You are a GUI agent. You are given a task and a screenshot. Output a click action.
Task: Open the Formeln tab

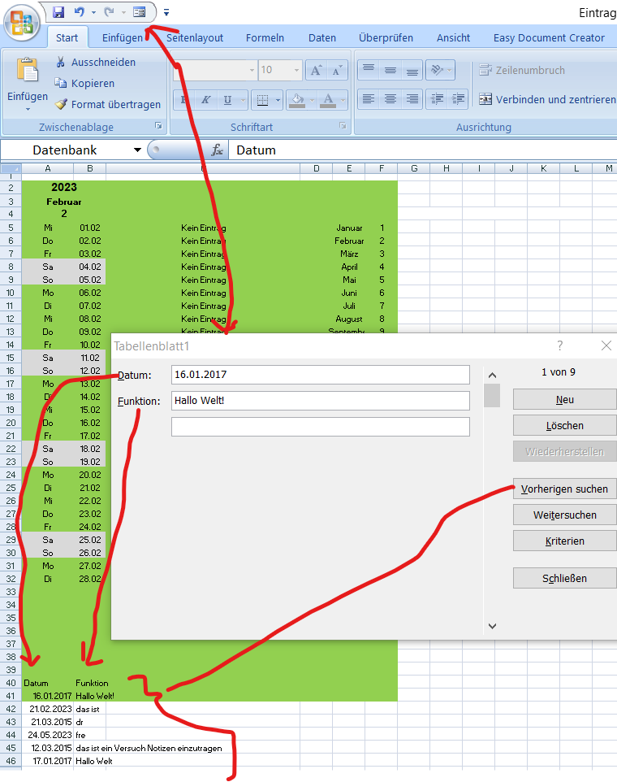click(265, 38)
